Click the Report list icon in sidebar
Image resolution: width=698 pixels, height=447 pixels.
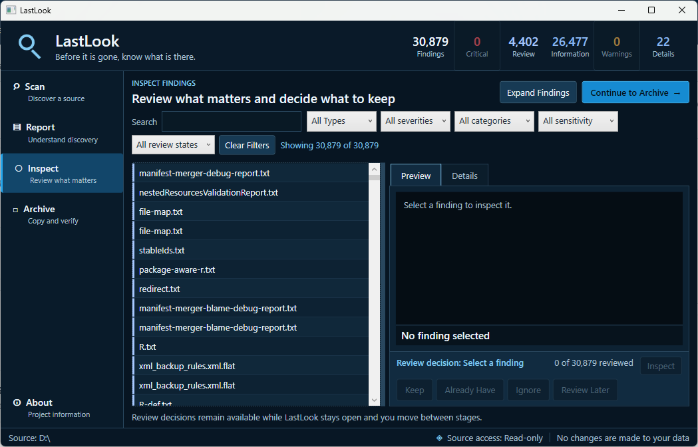click(17, 127)
